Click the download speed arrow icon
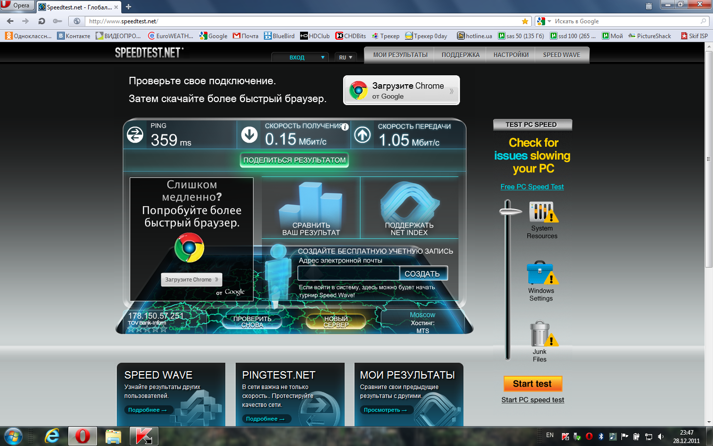The image size is (713, 446). (x=249, y=134)
